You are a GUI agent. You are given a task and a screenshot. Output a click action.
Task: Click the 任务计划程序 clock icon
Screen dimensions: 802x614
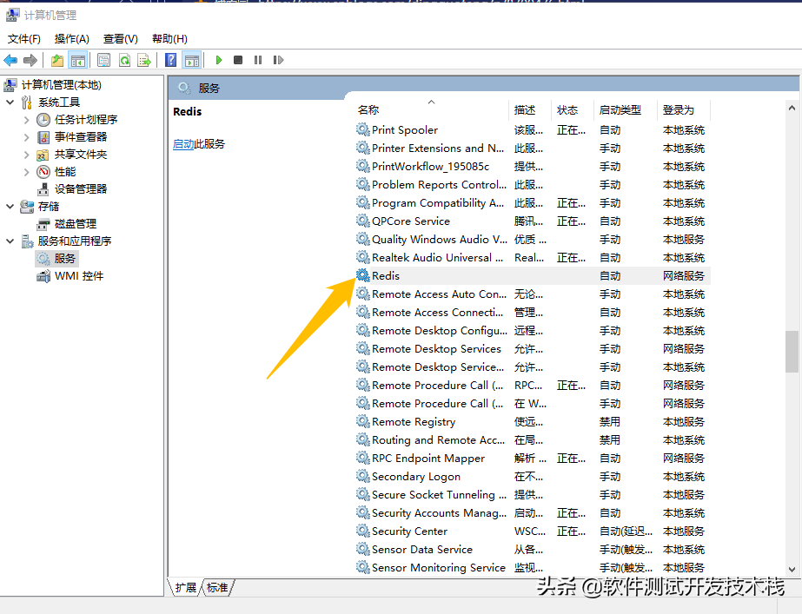(43, 120)
